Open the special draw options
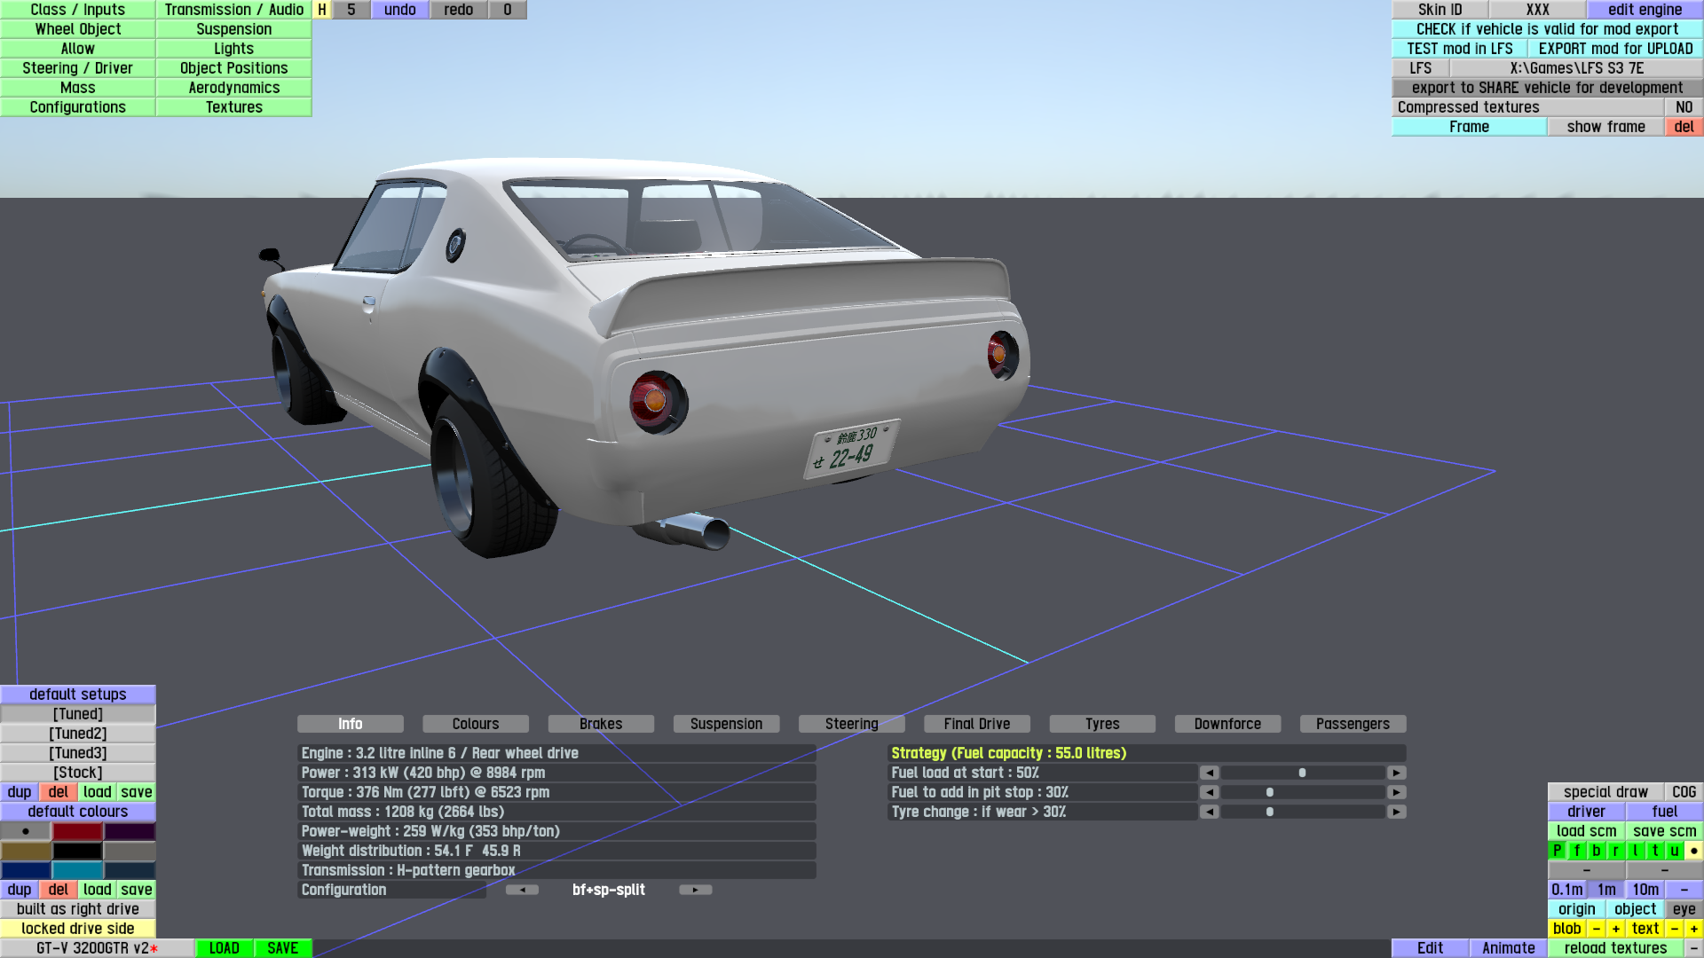The width and height of the screenshot is (1704, 958). click(1605, 792)
